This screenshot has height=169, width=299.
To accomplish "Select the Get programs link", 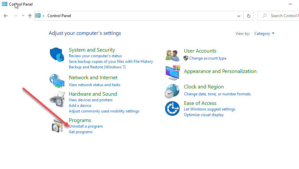I will (x=81, y=132).
